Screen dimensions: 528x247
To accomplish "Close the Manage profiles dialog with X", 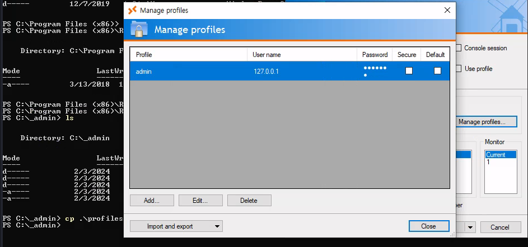I will click(447, 10).
